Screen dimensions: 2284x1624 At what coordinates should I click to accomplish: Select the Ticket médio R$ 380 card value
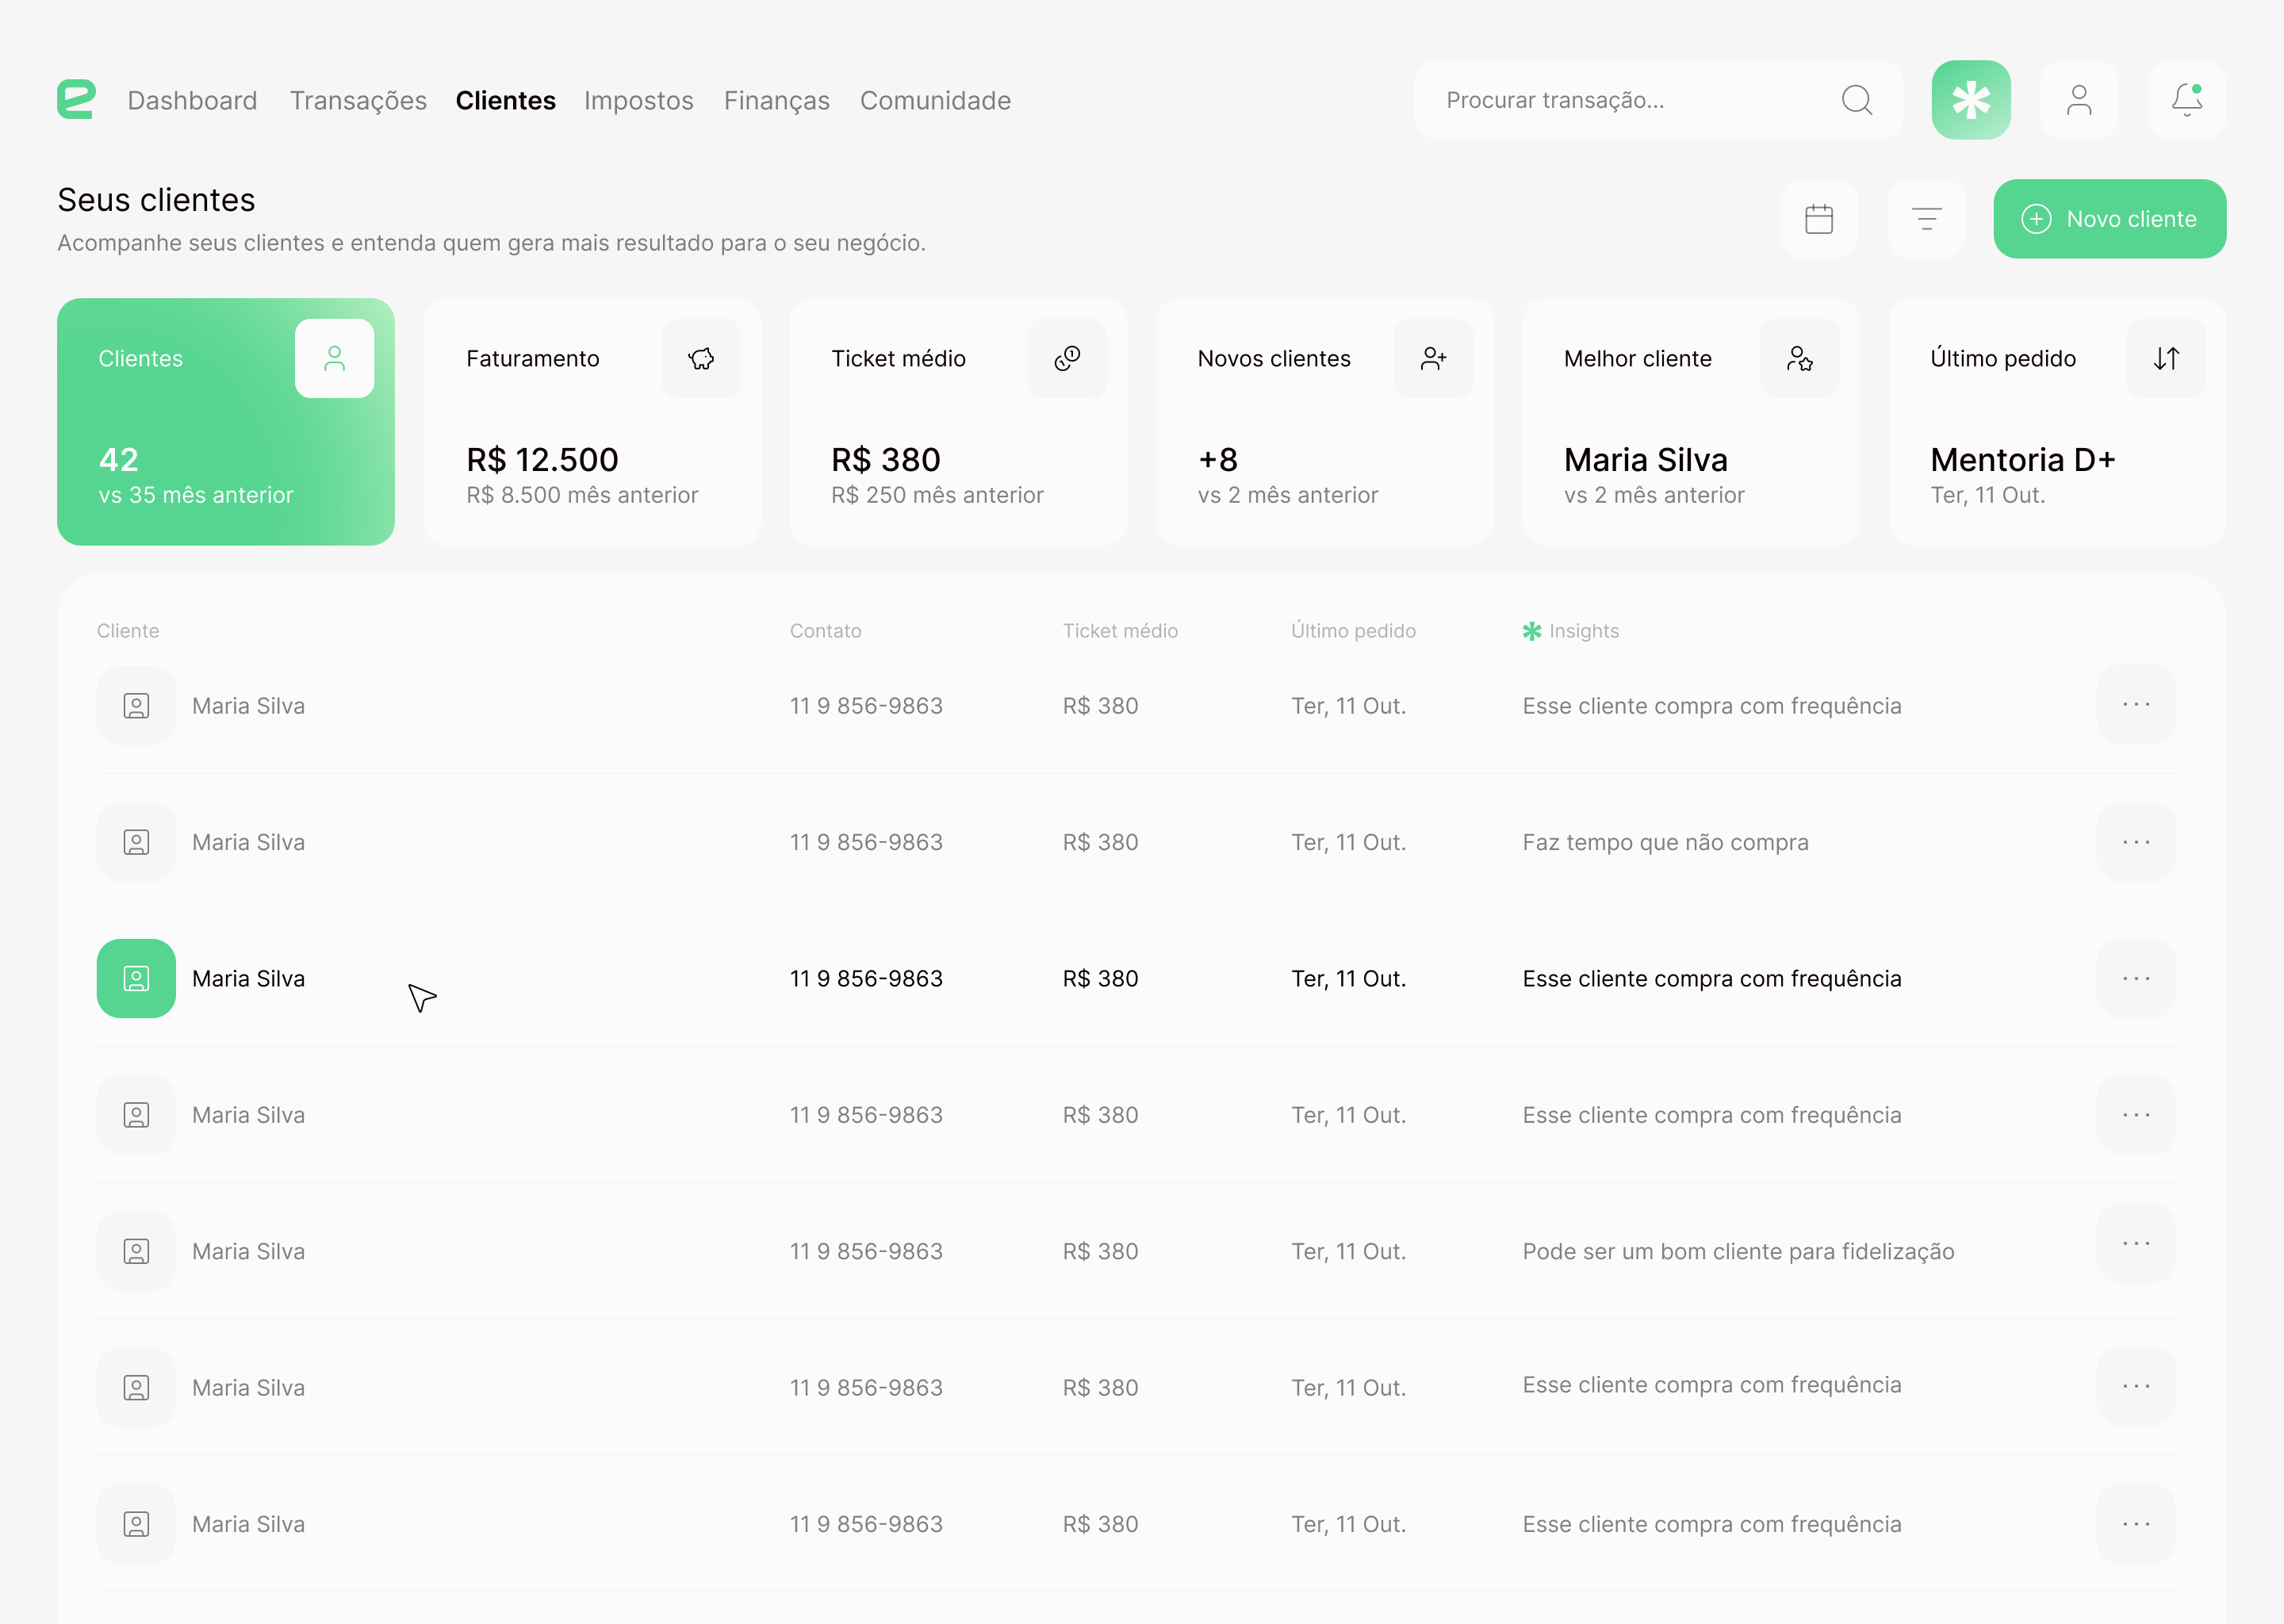point(886,460)
